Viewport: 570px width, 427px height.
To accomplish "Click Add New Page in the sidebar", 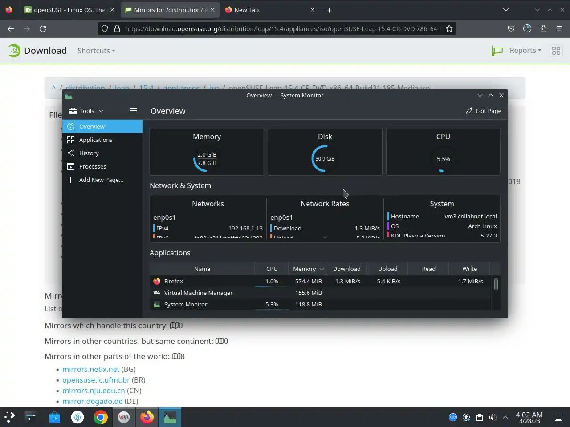I will 102,180.
